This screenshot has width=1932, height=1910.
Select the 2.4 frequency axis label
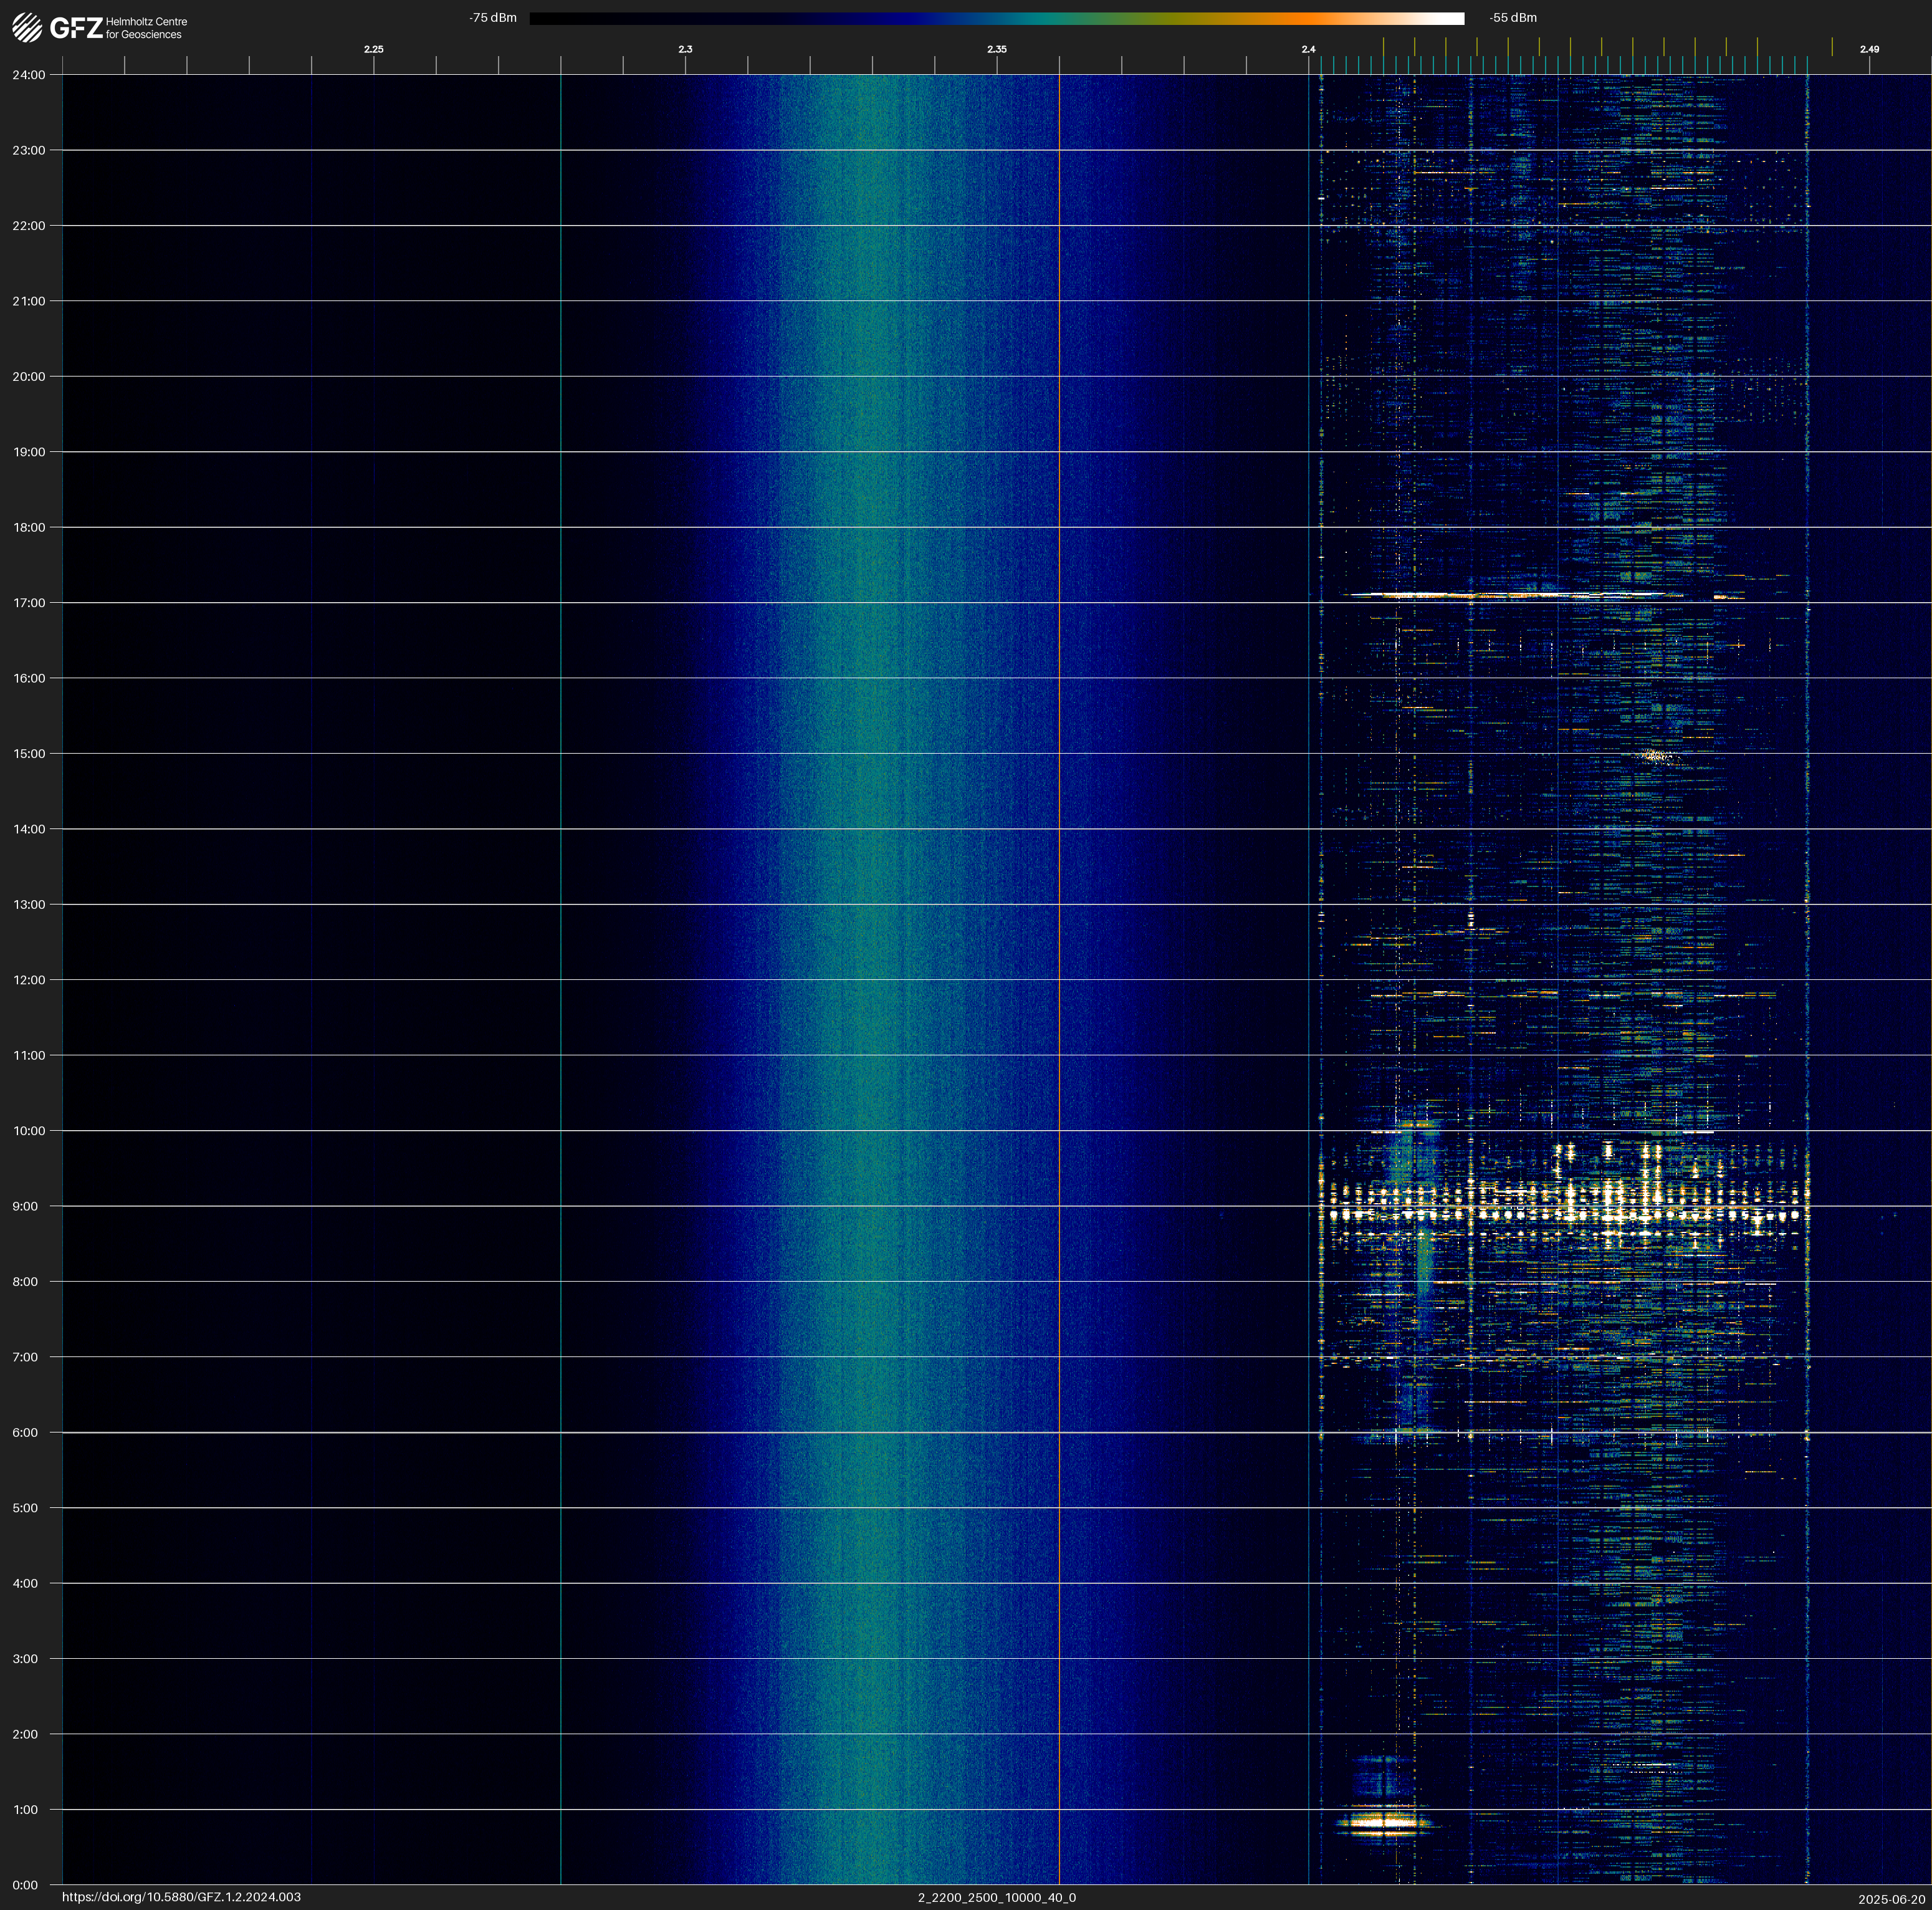click(1308, 49)
